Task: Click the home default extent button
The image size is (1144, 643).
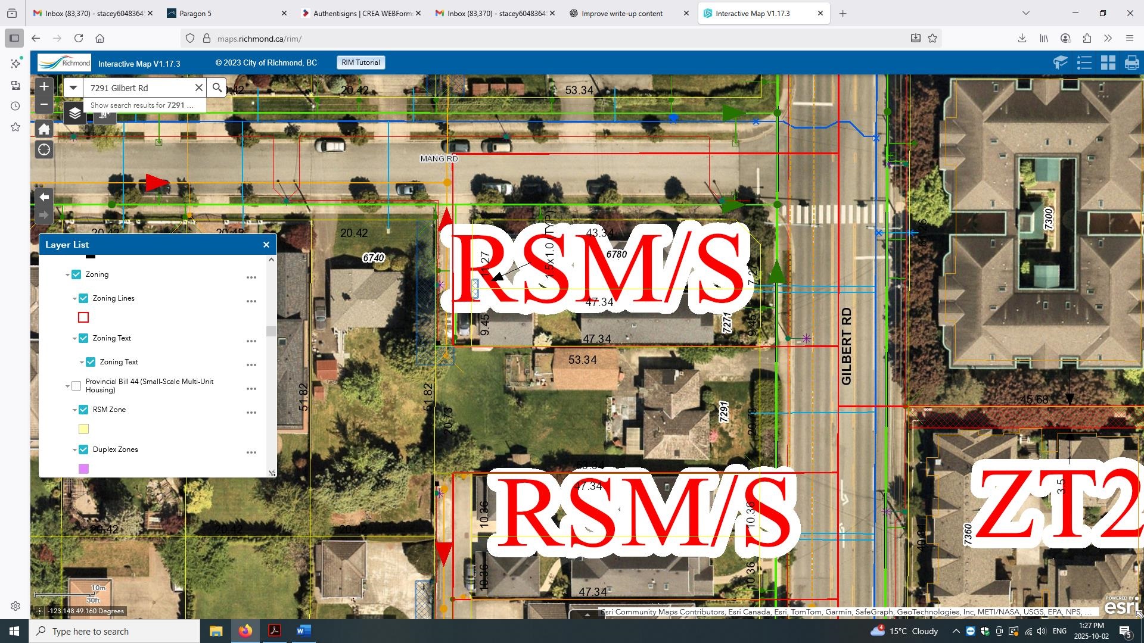Action: 44,129
